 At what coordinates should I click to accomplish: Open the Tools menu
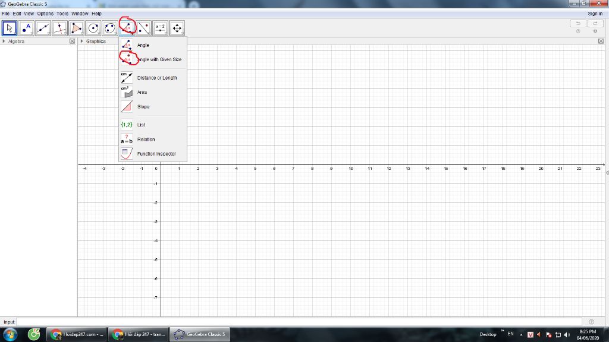(62, 14)
